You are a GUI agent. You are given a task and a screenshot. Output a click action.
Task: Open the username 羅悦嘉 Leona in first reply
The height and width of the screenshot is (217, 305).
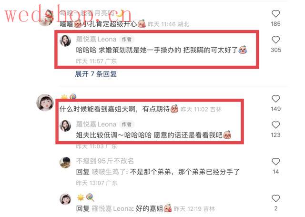coord(96,39)
